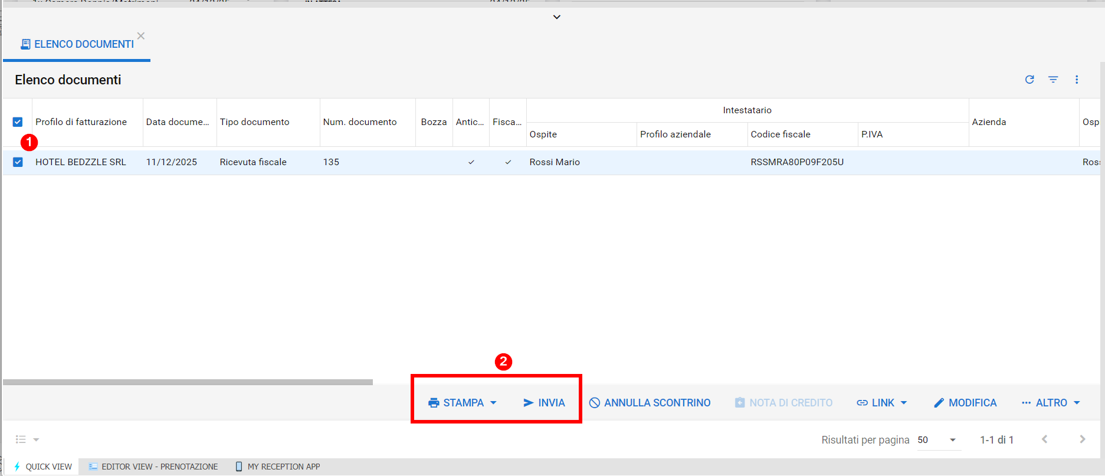Open the three-dot more options menu

click(x=1077, y=80)
